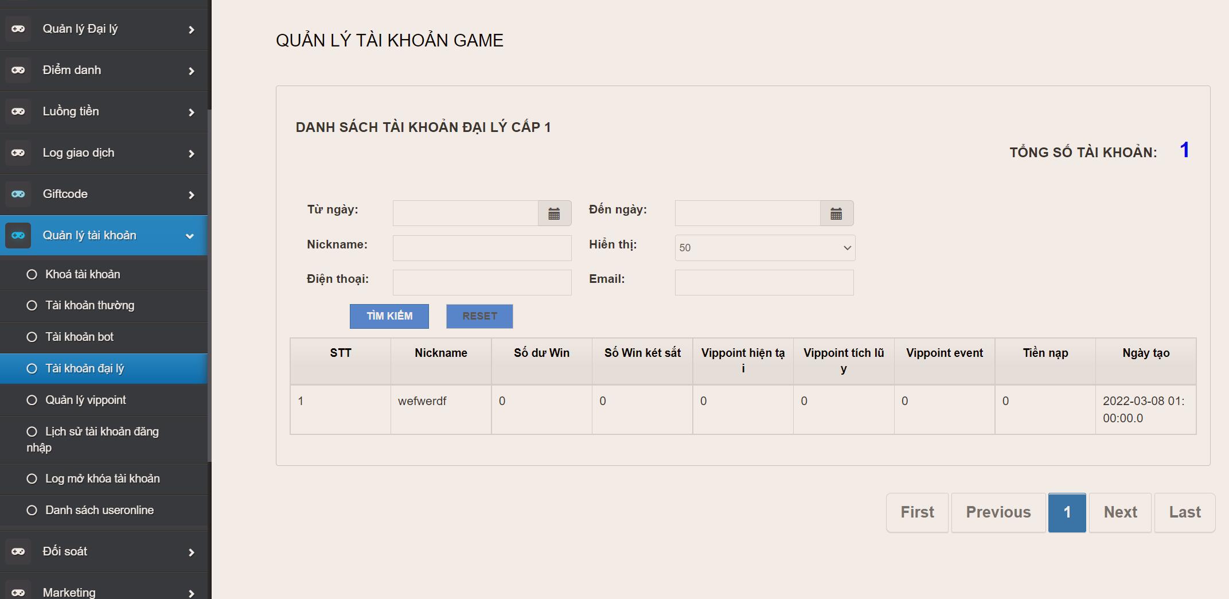Expand Đối soát menu chevron
Viewport: 1229px width, 599px height.
[x=192, y=553]
